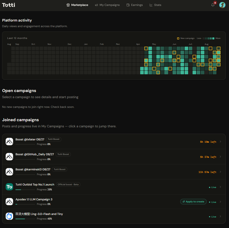
Task: Click No new campaigns to join message
Action: click(38, 107)
